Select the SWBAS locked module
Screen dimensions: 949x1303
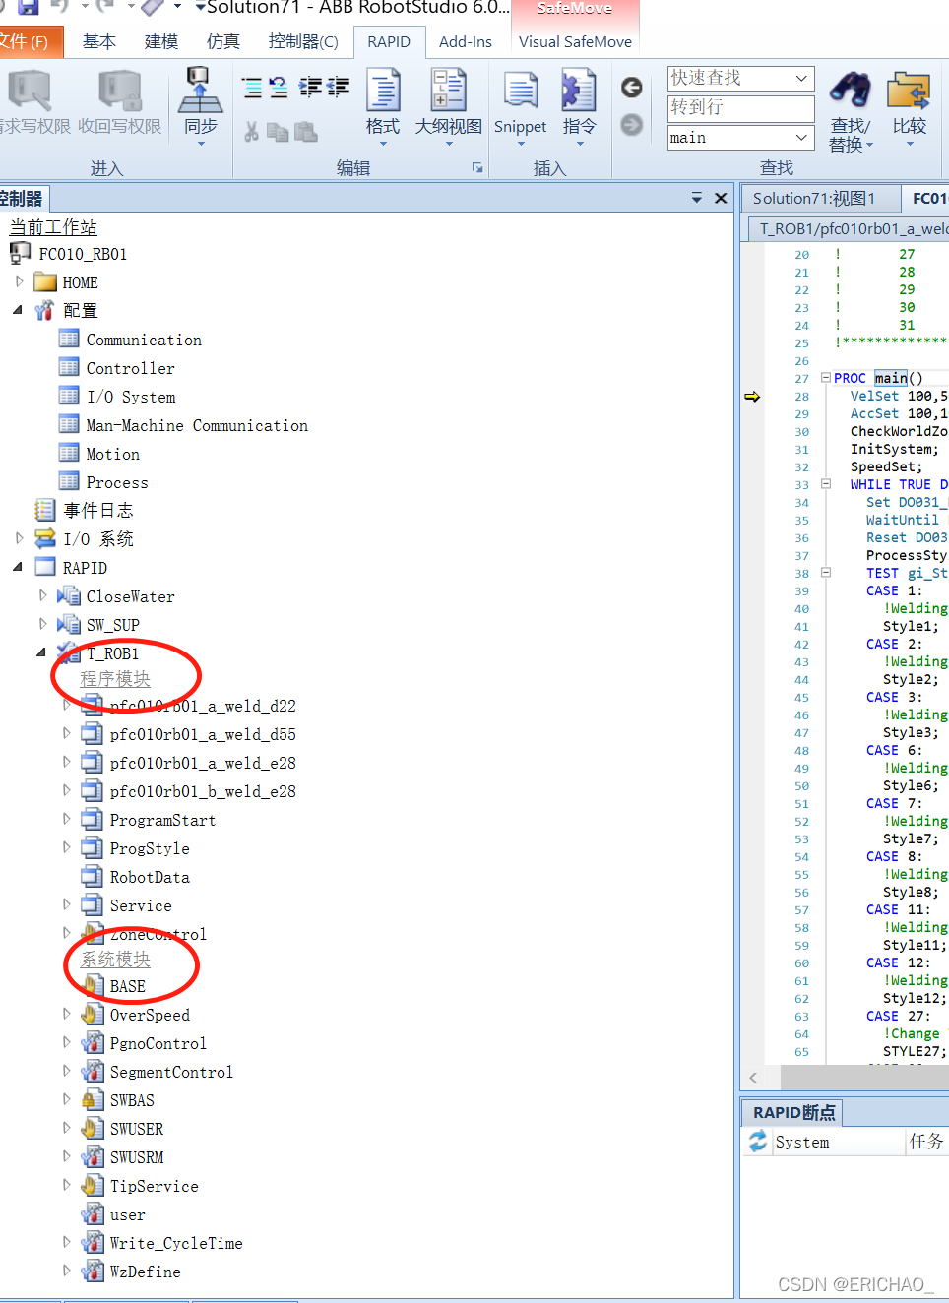coord(132,1100)
